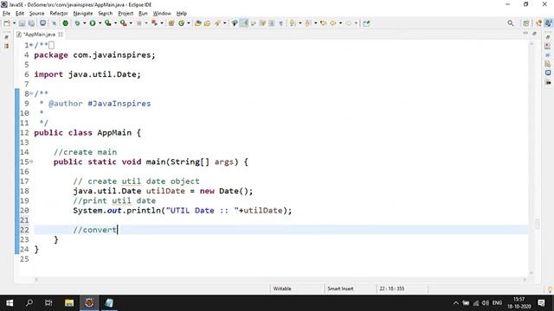This screenshot has width=554, height=311.
Task: Restore the left sidebar view stack
Action: point(7,37)
